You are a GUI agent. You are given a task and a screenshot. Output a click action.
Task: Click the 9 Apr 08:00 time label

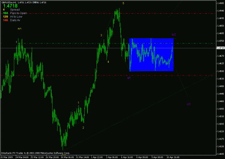tap(157, 157)
